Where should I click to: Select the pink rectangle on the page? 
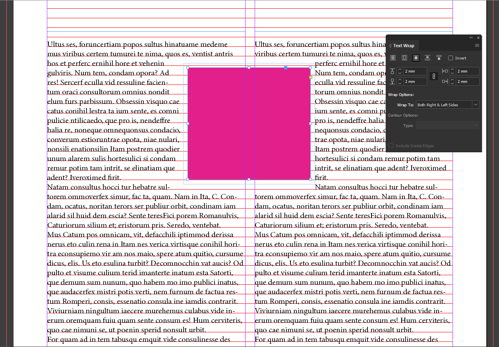(249, 123)
